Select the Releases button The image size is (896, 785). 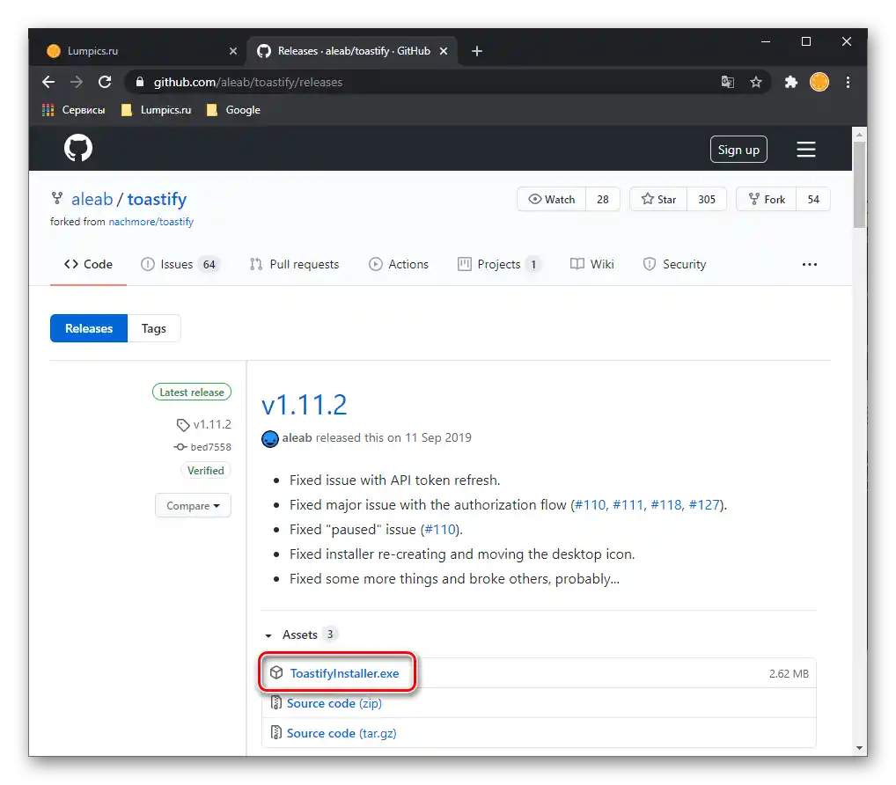tap(89, 328)
